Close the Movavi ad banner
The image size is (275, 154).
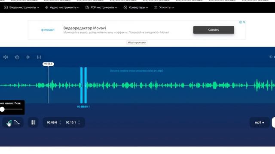[x=244, y=22]
